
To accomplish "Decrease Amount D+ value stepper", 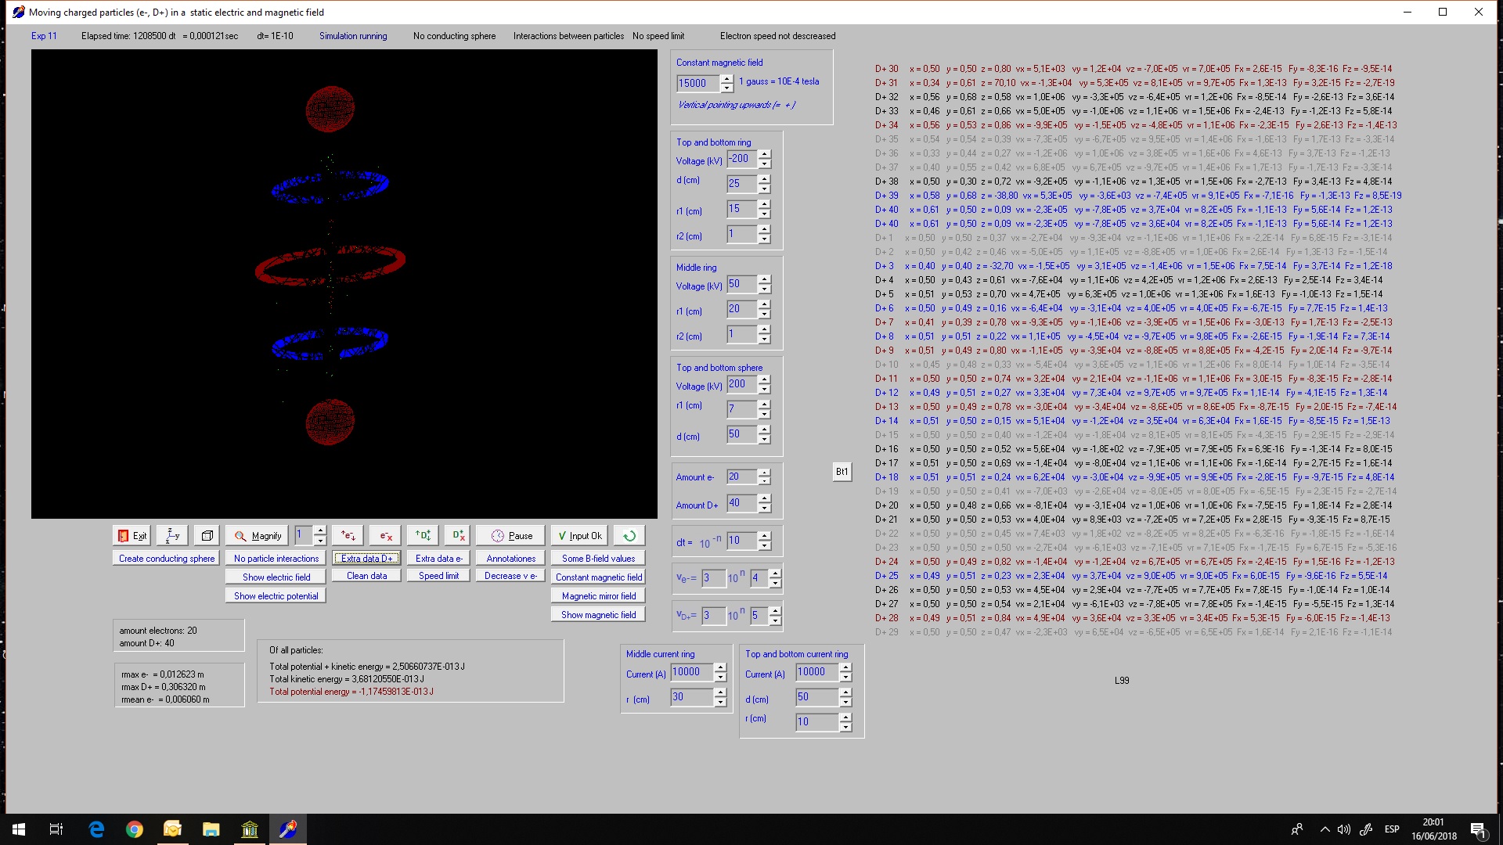I will [765, 509].
